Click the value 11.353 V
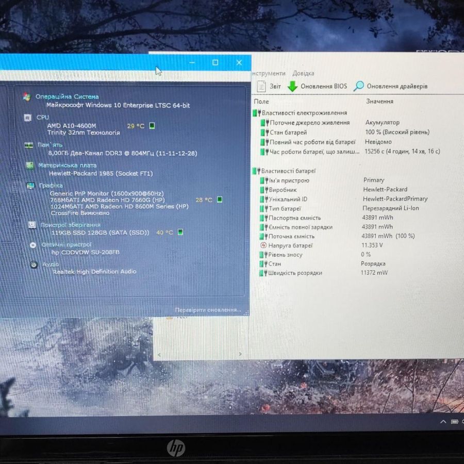The image size is (464, 464). (x=372, y=245)
